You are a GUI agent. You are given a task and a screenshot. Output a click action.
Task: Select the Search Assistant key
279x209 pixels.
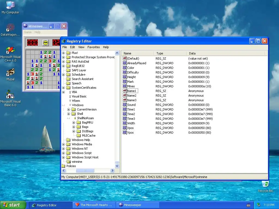point(82,79)
